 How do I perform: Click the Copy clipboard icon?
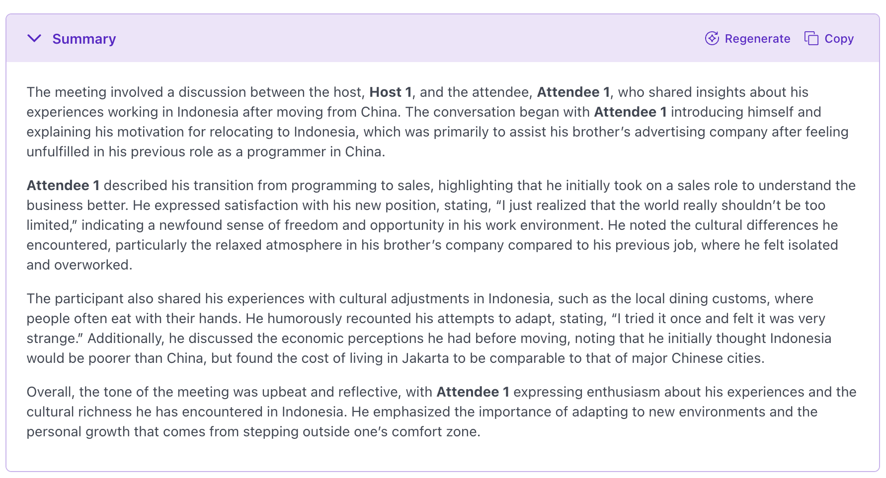click(811, 38)
